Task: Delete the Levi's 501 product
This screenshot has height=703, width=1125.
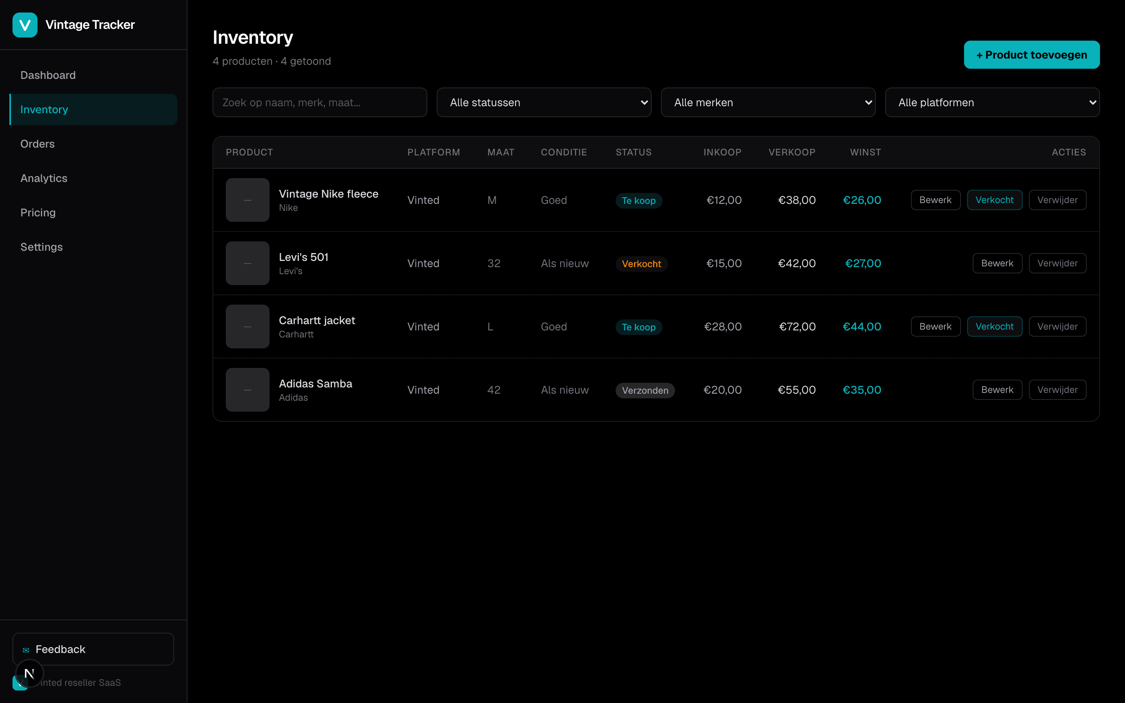Action: (1057, 263)
